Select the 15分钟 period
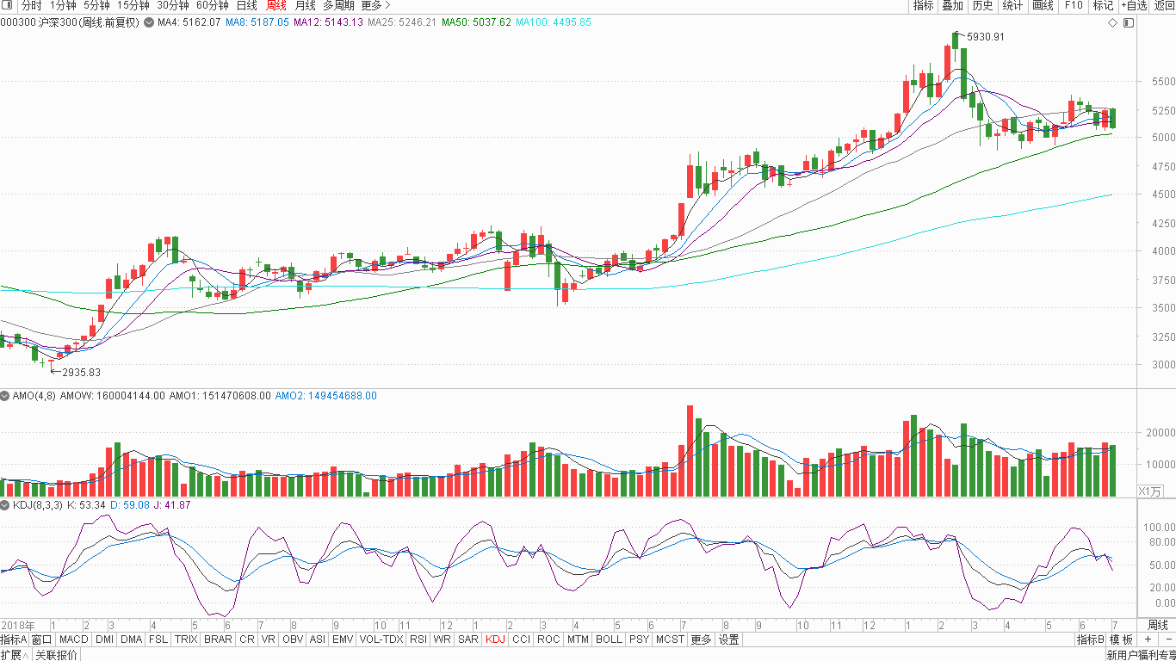The width and height of the screenshot is (1176, 661). [133, 5]
